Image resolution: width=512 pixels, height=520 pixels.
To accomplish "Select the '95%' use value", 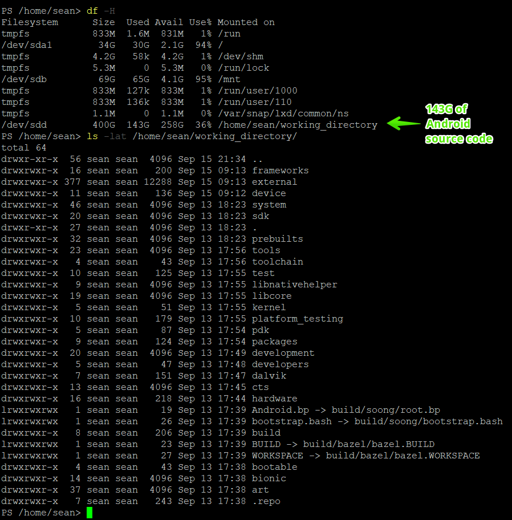I will point(204,79).
